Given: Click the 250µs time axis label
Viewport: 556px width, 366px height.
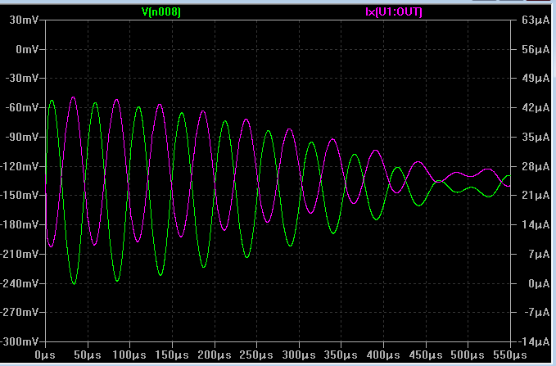Looking at the screenshot, I should click(x=256, y=355).
